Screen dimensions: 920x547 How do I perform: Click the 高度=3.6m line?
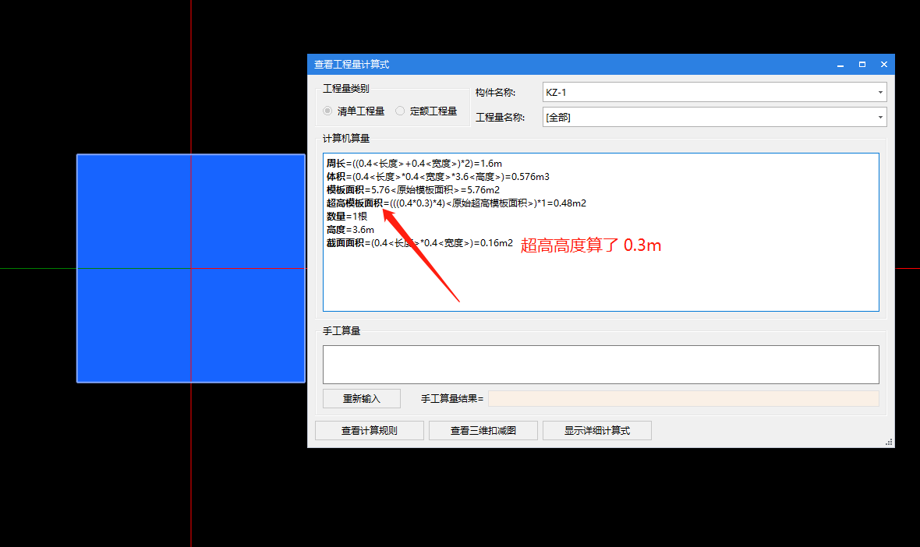[x=350, y=230]
